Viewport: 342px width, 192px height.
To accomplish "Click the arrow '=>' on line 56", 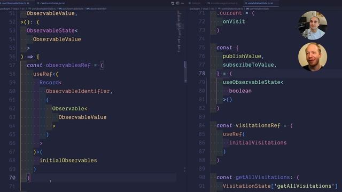I will [30, 57].
